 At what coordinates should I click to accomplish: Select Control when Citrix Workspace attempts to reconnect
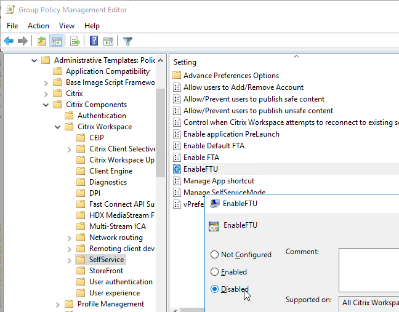pos(291,122)
